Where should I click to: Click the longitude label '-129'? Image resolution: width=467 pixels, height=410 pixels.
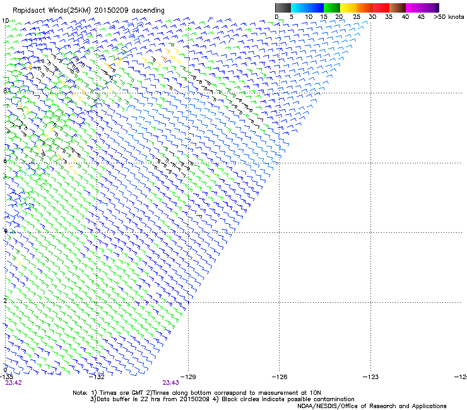tap(188, 377)
